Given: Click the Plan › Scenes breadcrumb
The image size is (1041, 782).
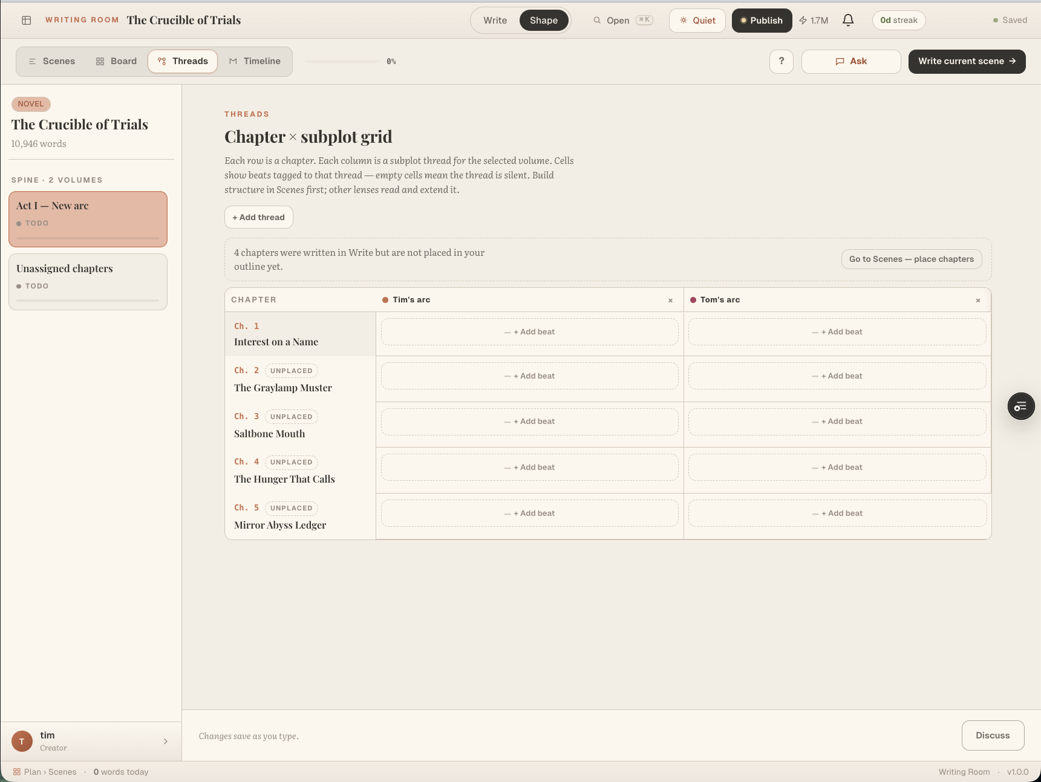Looking at the screenshot, I should [x=45, y=772].
